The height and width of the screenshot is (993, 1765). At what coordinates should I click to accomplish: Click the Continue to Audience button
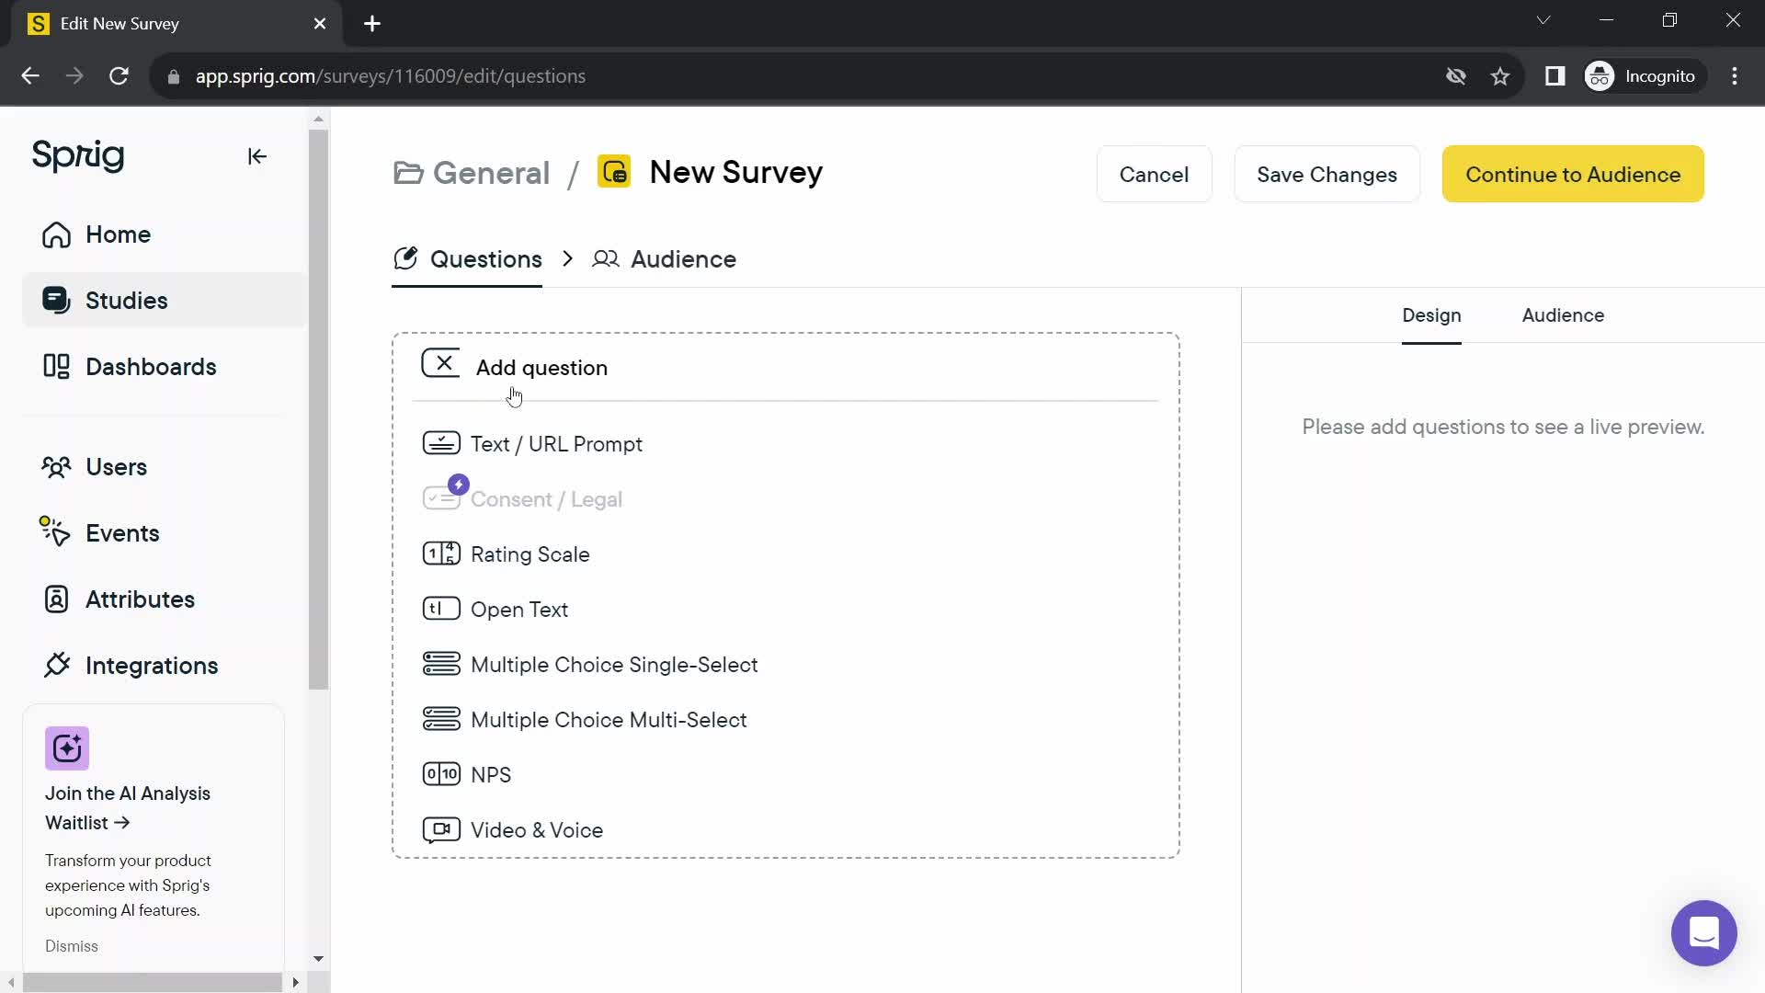pos(1574,175)
